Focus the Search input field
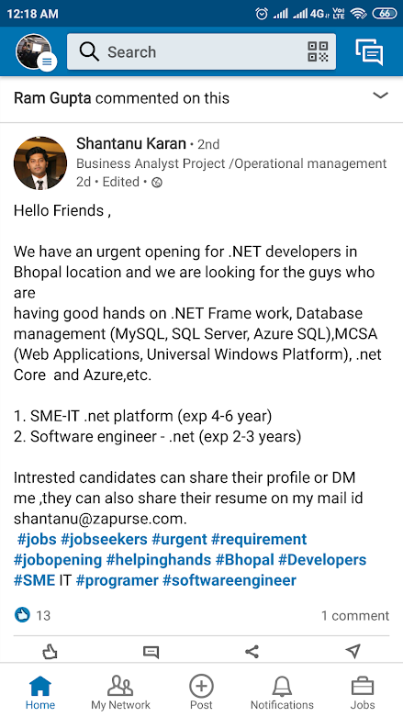 [201, 51]
